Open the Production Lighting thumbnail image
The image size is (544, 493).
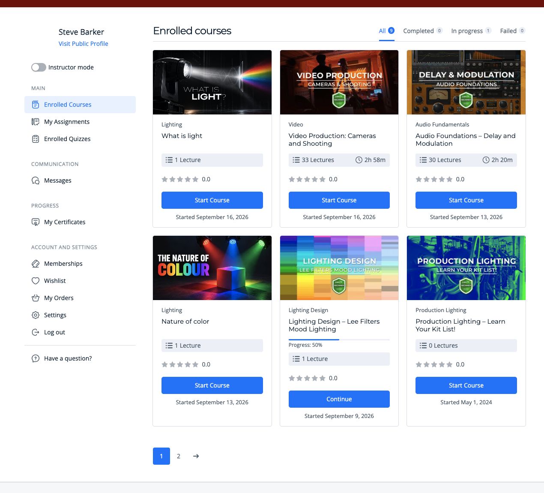click(466, 268)
